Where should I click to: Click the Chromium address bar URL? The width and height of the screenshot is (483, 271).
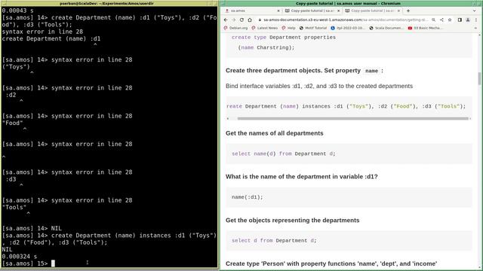pos(346,20)
